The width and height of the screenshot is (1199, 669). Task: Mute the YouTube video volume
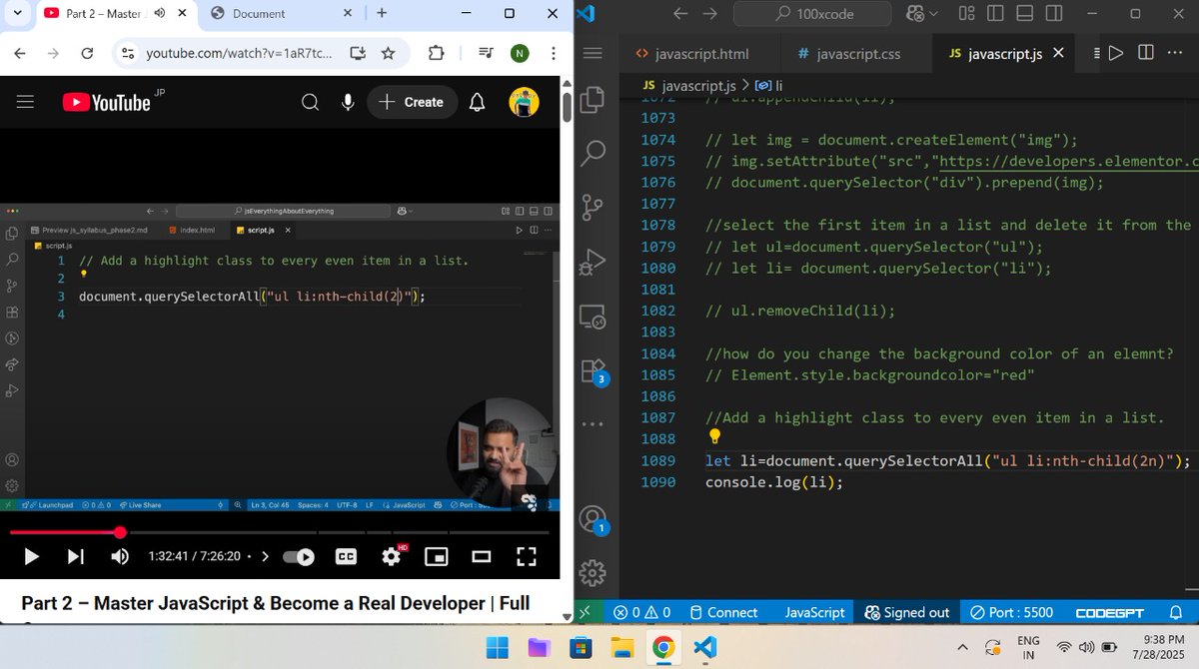[120, 556]
